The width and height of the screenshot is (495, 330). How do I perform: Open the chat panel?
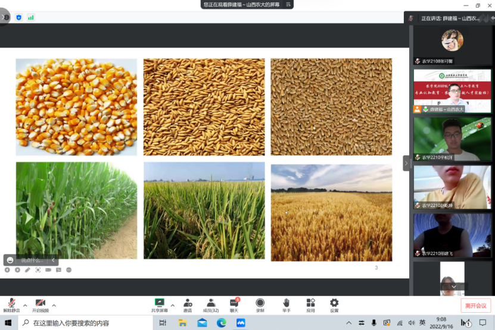point(234,304)
